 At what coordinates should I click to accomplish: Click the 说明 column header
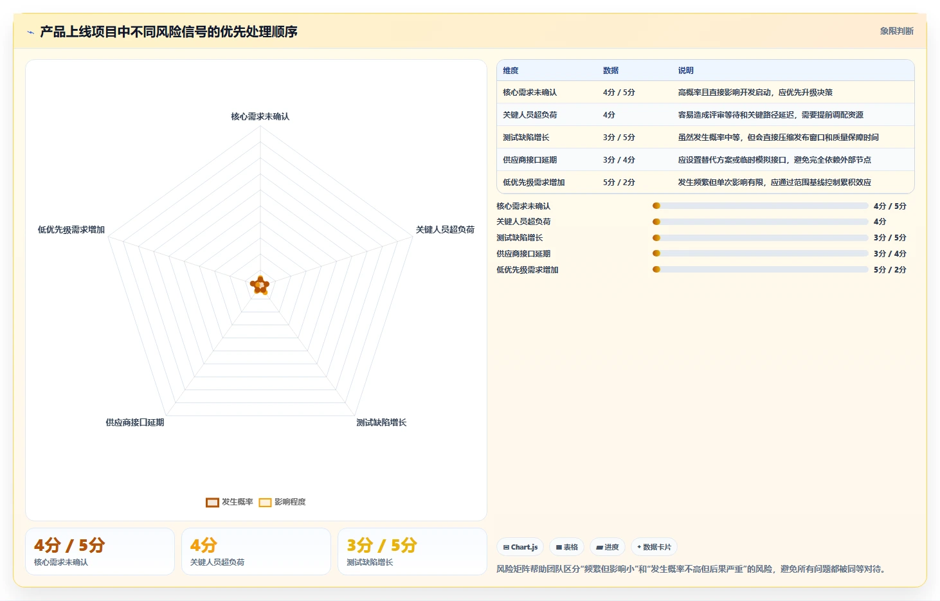[x=685, y=71]
